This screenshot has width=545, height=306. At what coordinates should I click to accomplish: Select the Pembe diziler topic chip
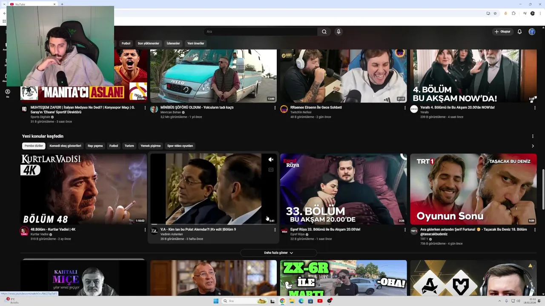coord(34,146)
